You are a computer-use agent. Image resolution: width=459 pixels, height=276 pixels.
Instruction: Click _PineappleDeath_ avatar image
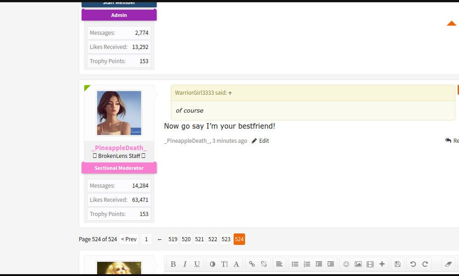pyautogui.click(x=119, y=113)
